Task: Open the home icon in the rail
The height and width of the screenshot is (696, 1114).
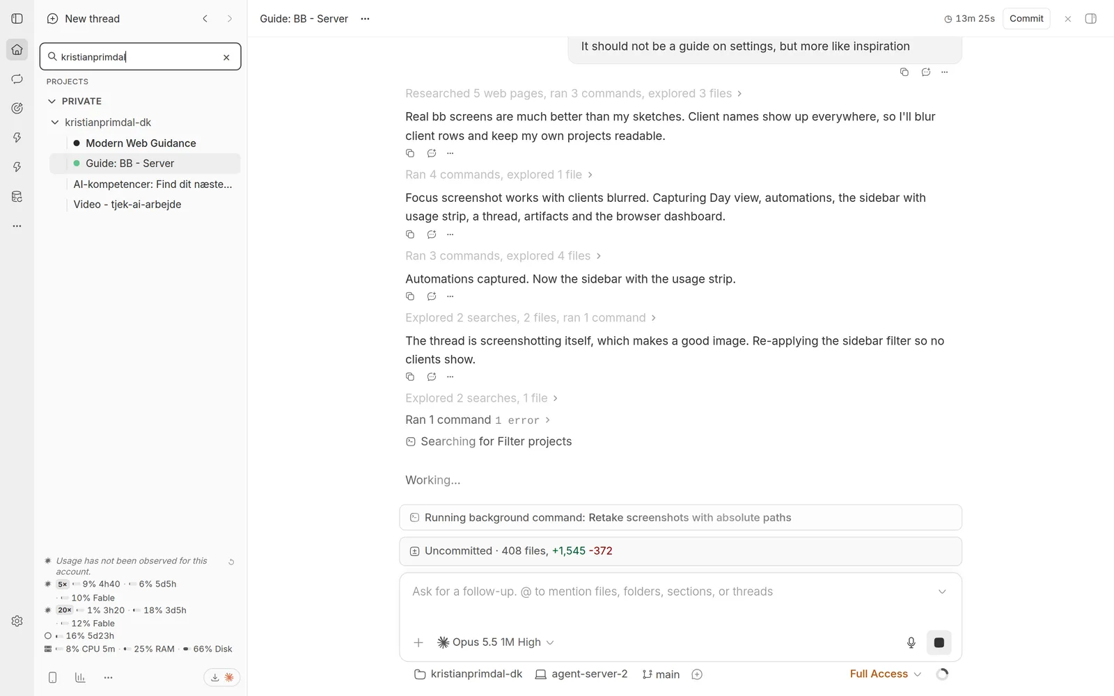Action: 17,49
